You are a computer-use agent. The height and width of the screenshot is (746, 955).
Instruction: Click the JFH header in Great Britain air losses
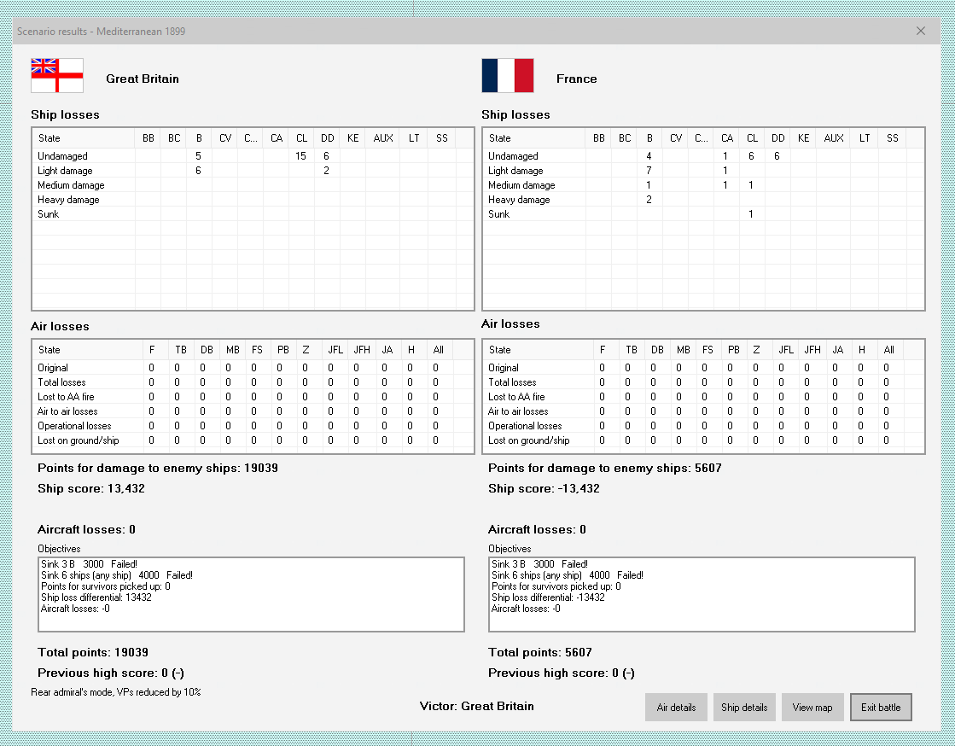point(362,350)
